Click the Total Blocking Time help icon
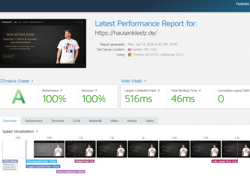250x187 pixels. pos(200,91)
